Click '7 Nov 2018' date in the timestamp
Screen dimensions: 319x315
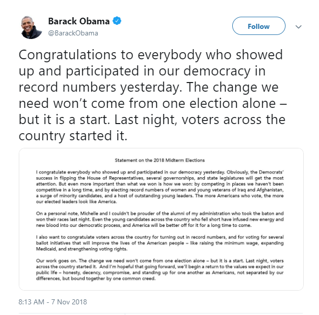67,302
